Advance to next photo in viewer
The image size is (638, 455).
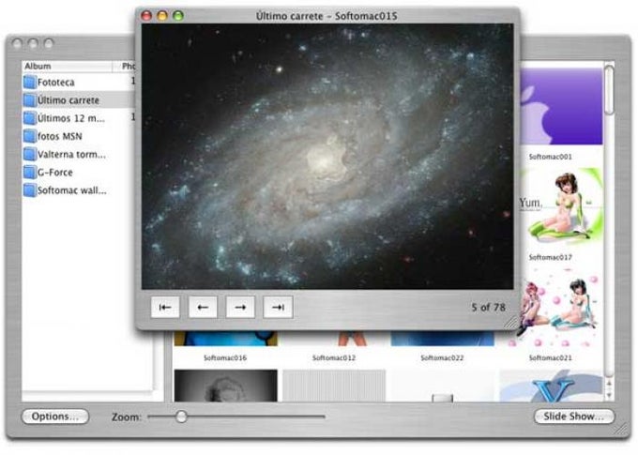[240, 308]
